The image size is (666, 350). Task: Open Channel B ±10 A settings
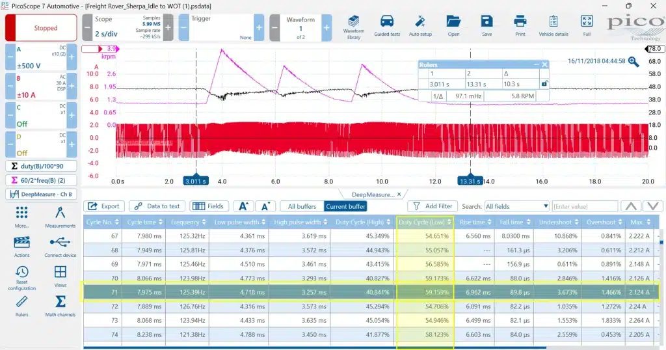coord(41,87)
